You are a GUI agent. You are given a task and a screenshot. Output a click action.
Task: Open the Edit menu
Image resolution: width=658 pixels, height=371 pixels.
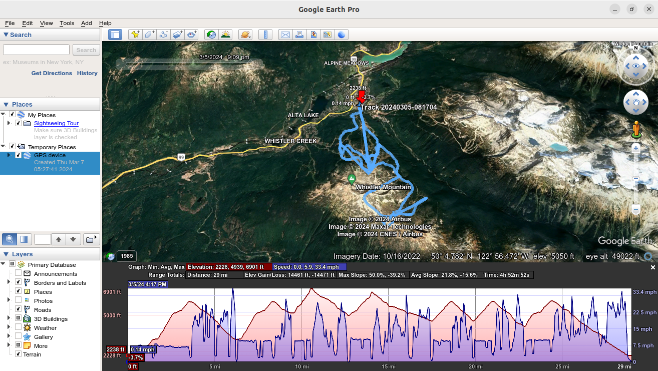[27, 23]
